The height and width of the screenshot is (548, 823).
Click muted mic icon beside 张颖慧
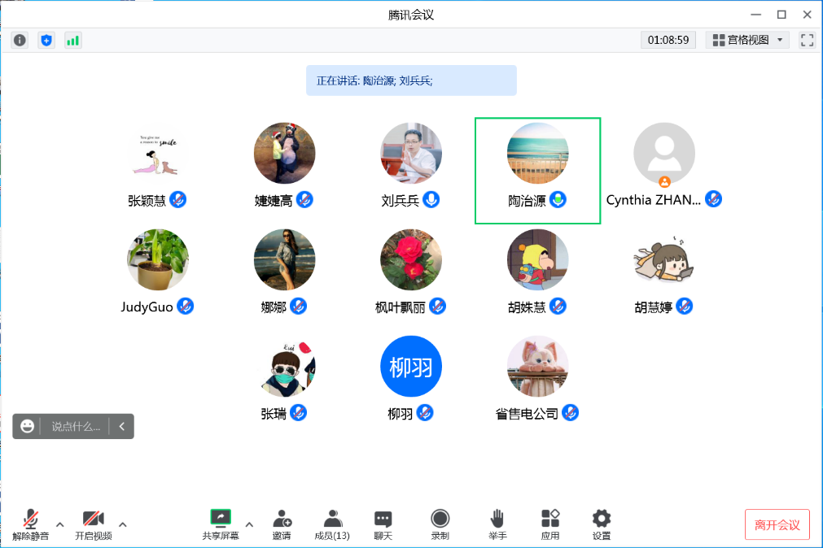[x=178, y=200]
